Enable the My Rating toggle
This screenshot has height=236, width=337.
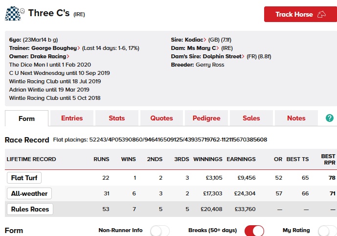click(327, 230)
